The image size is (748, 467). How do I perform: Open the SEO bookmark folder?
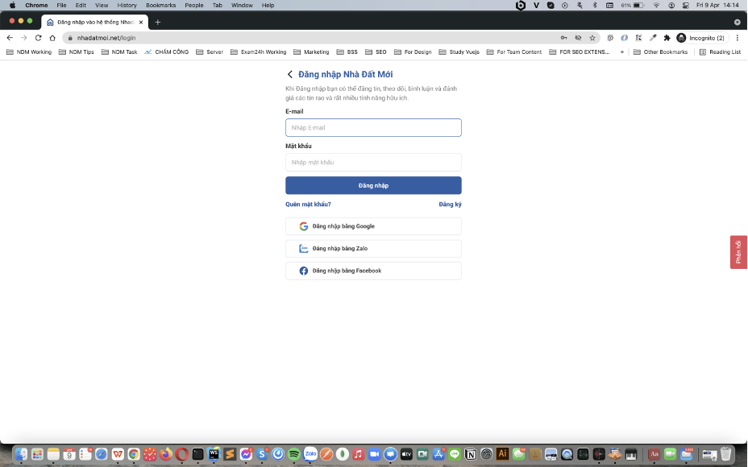376,52
